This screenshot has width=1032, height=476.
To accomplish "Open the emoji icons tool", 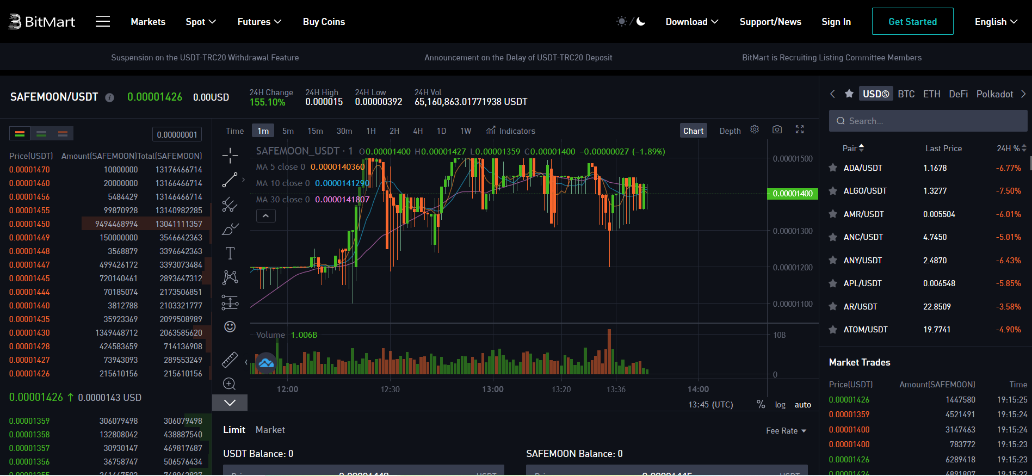I will 230,326.
